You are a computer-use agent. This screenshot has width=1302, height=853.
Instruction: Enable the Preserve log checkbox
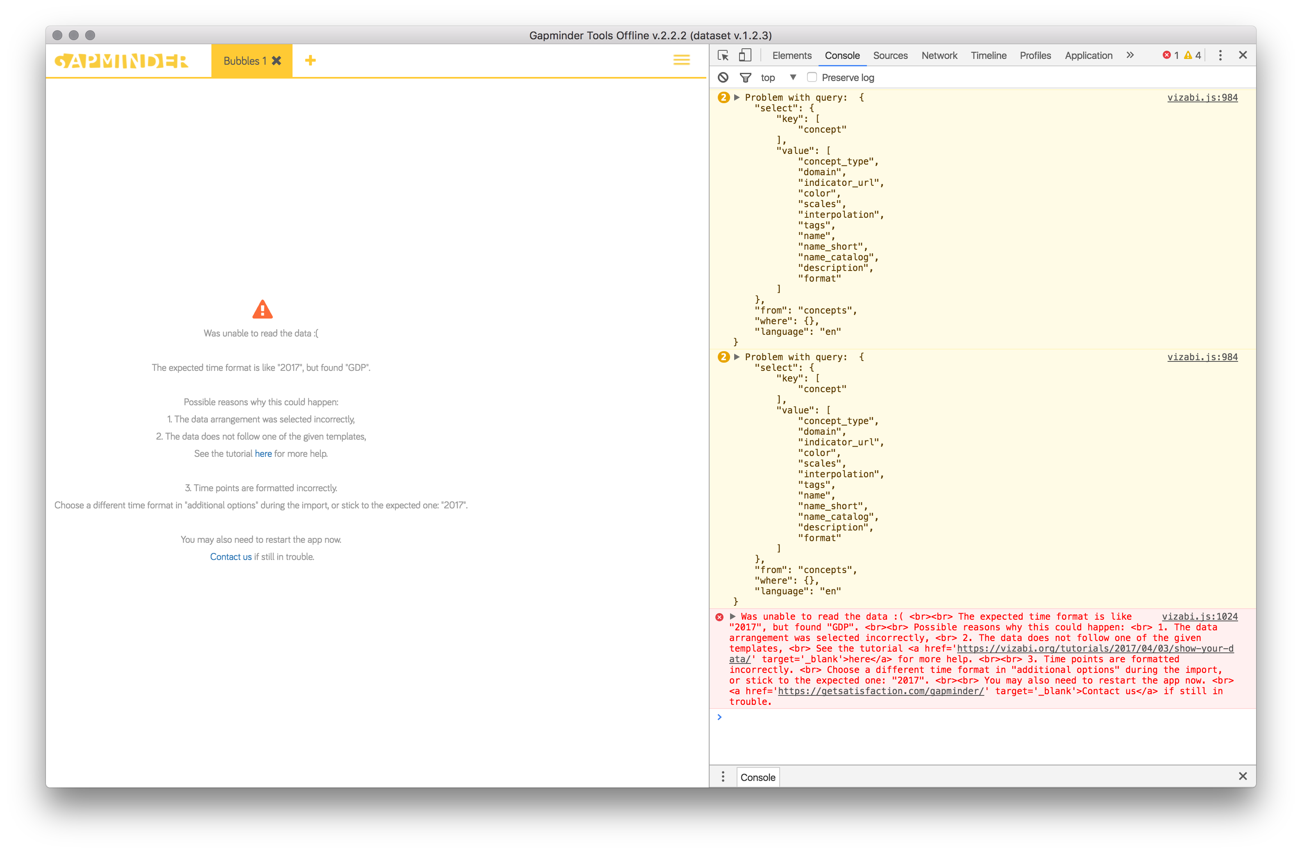point(812,77)
